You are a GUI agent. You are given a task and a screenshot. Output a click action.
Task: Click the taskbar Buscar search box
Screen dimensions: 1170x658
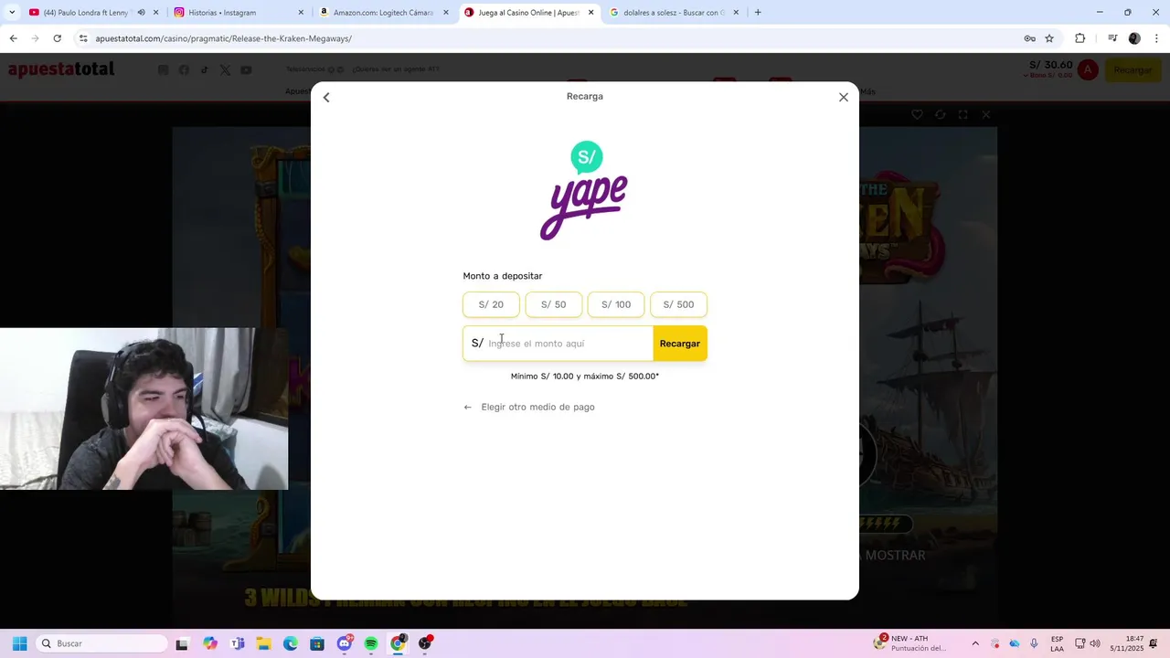[x=102, y=643]
